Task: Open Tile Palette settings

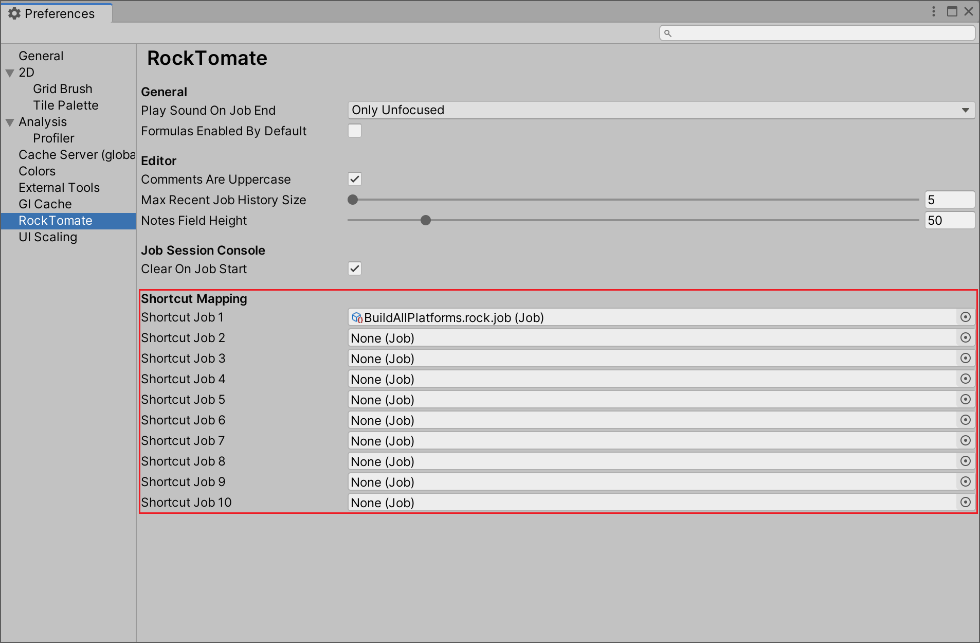Action: 66,105
